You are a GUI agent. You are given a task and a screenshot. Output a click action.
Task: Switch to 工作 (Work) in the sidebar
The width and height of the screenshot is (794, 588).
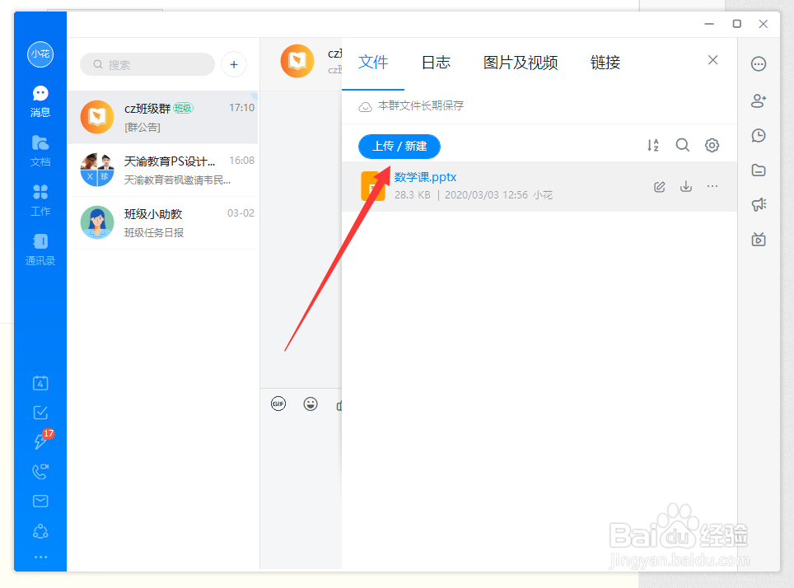40,200
